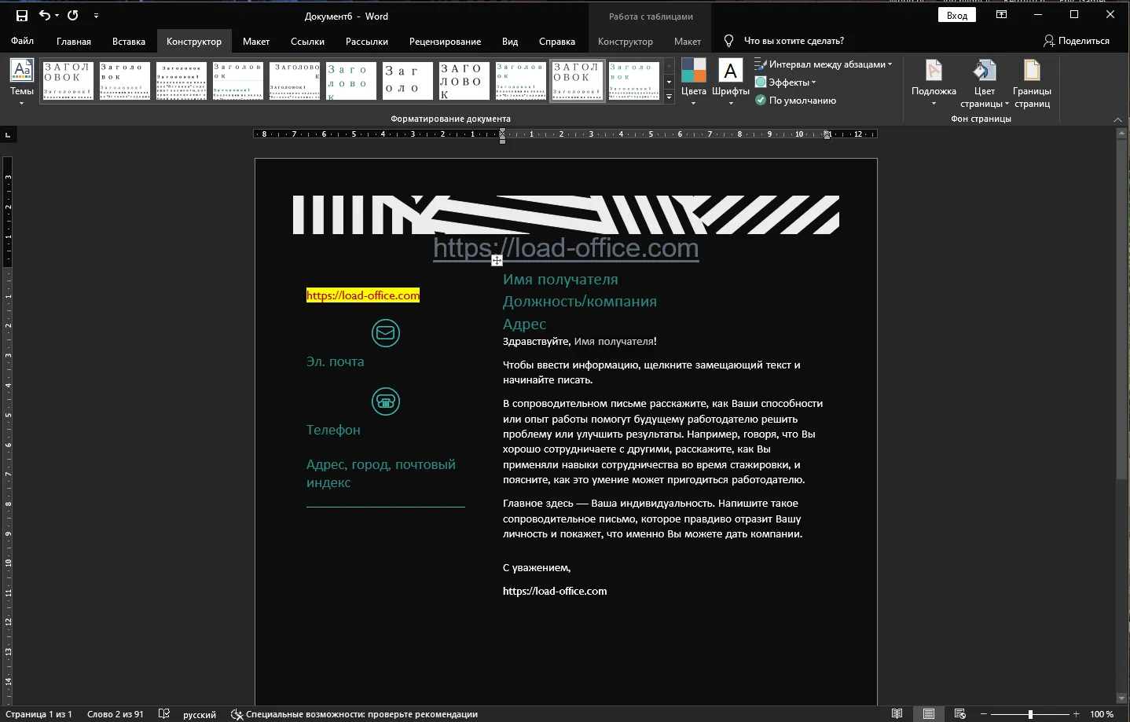Click the Save icon in quick access toolbar
Screen dimensions: 1130x722
[21, 16]
